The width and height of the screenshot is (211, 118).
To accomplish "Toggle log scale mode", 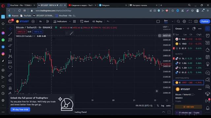I will point(163,106).
